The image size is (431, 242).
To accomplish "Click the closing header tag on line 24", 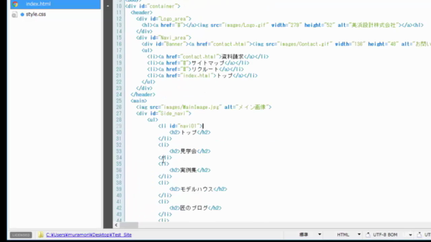I will [143, 94].
